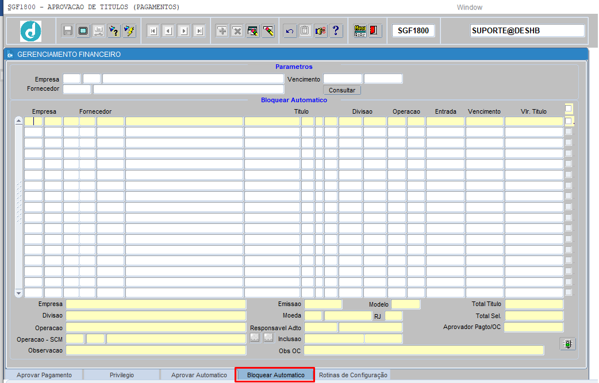
Task: Click the Total Titulo field
Action: point(533,304)
